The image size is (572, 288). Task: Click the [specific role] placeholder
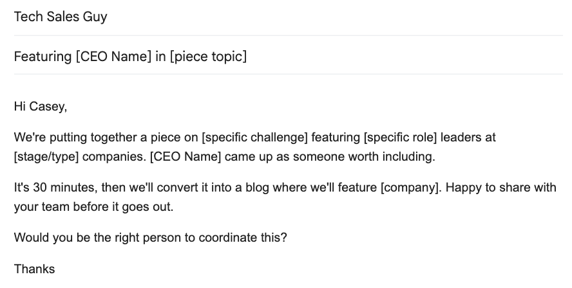pos(401,138)
